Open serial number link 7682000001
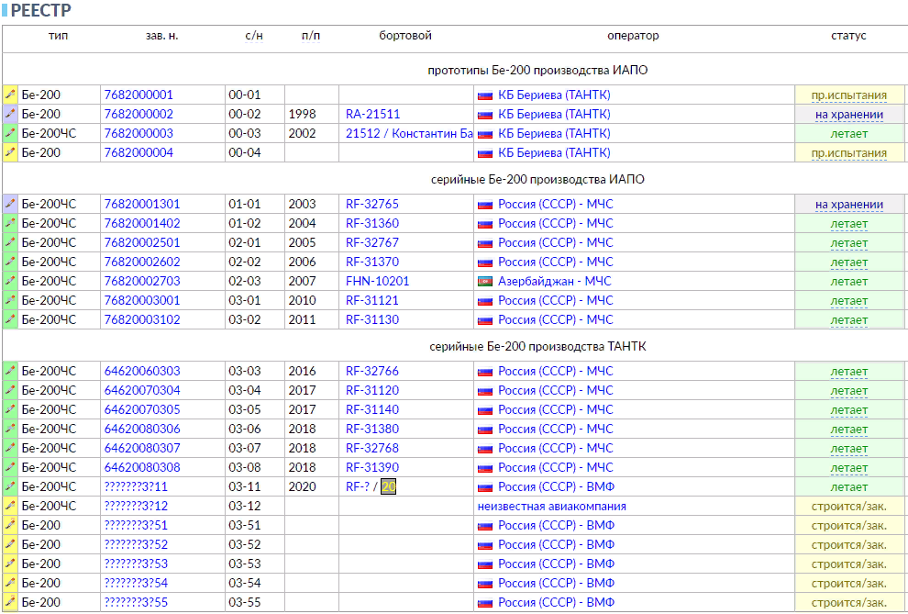 click(x=138, y=95)
